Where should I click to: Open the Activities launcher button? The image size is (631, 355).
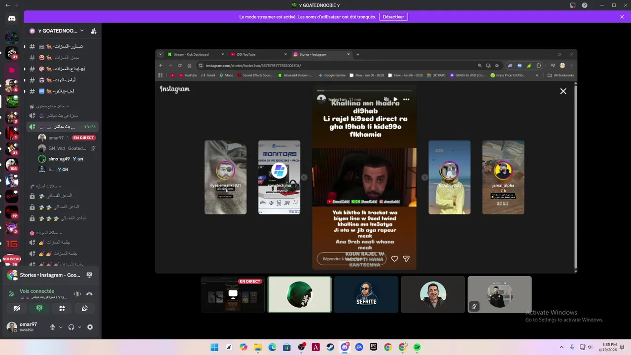point(62,308)
